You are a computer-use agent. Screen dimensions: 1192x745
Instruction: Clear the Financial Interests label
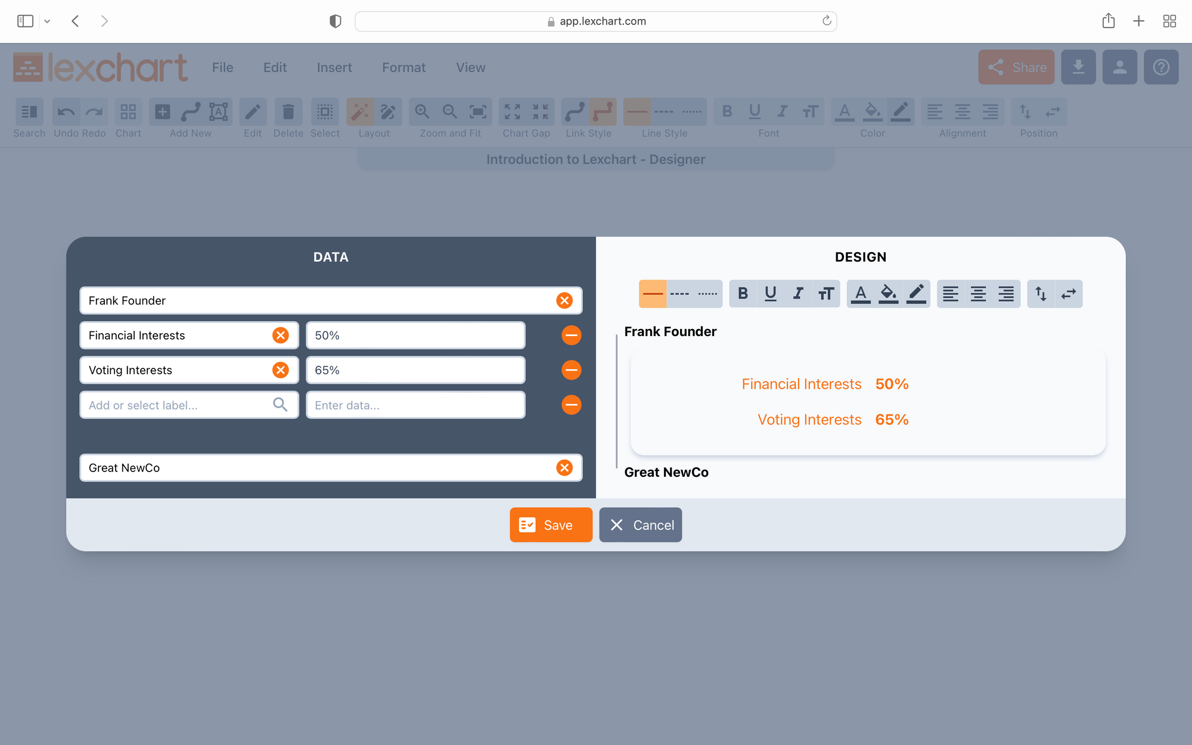coord(281,336)
